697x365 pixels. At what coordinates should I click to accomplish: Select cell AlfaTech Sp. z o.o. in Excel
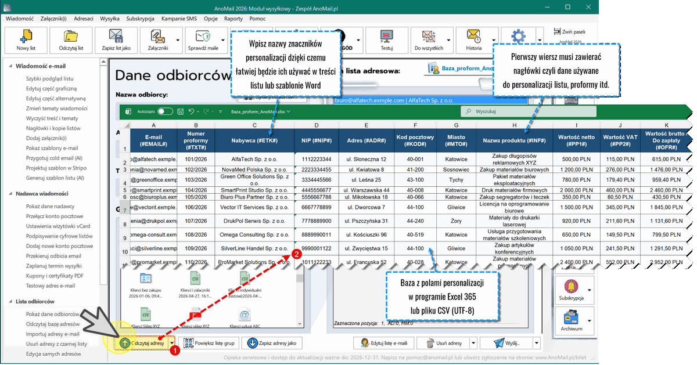click(x=254, y=158)
